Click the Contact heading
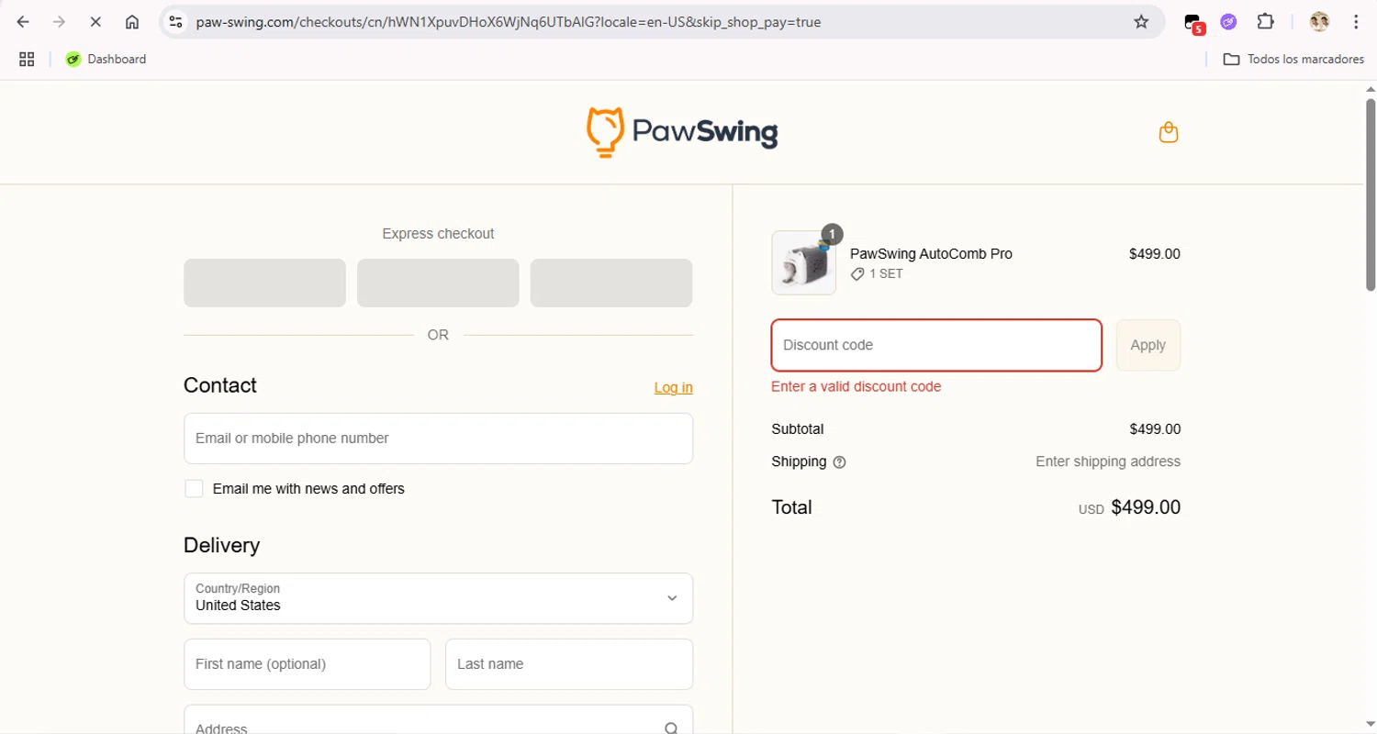This screenshot has width=1377, height=734. click(220, 385)
